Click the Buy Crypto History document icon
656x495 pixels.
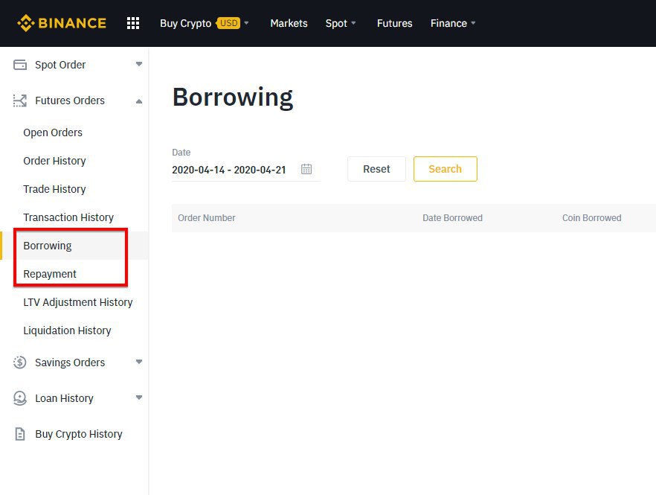[19, 434]
